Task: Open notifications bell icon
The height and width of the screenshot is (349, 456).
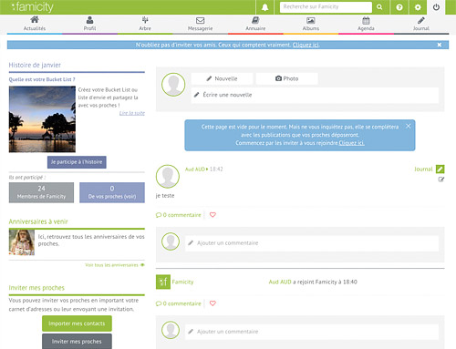Action: coord(264,7)
